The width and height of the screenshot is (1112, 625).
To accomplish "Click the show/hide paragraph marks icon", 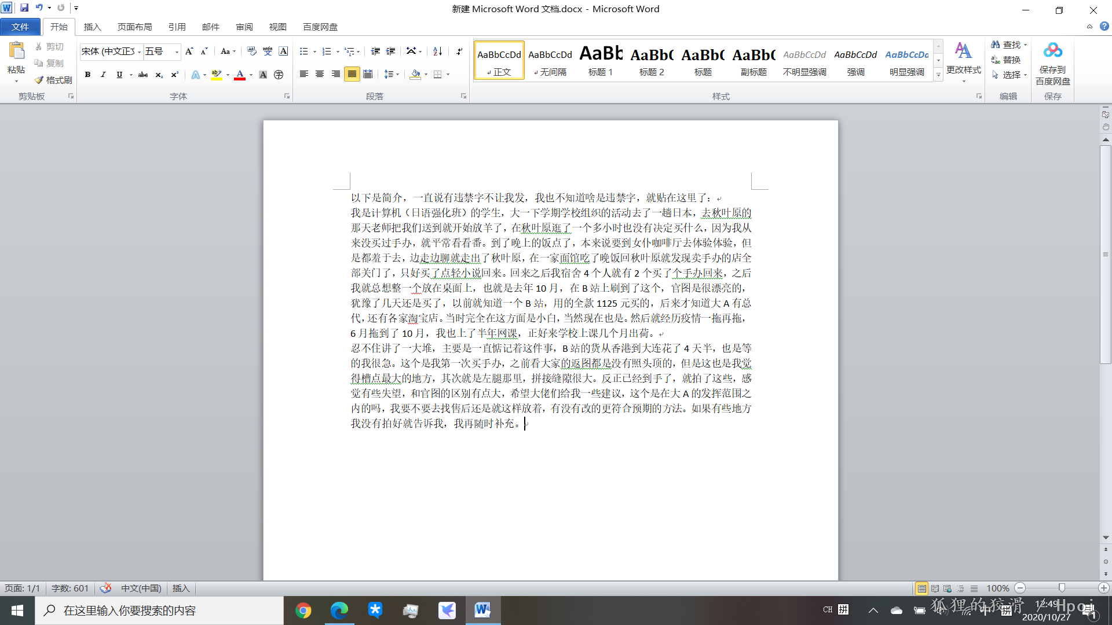I will point(459,52).
